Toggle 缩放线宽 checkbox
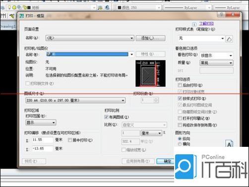 point(124,150)
